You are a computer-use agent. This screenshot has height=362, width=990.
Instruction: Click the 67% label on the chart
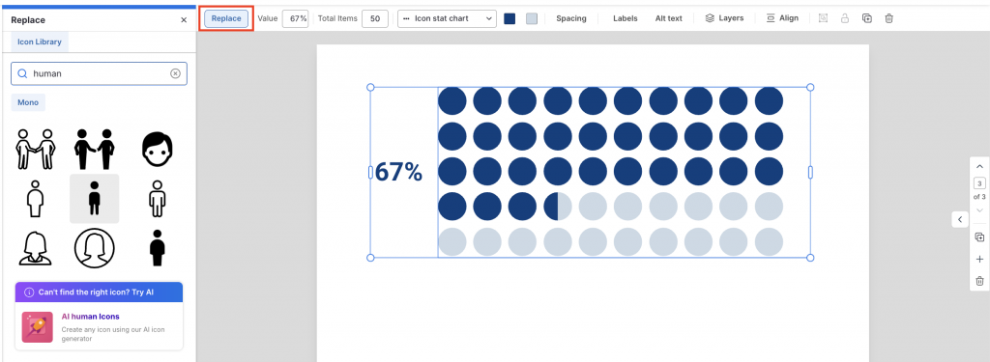398,172
